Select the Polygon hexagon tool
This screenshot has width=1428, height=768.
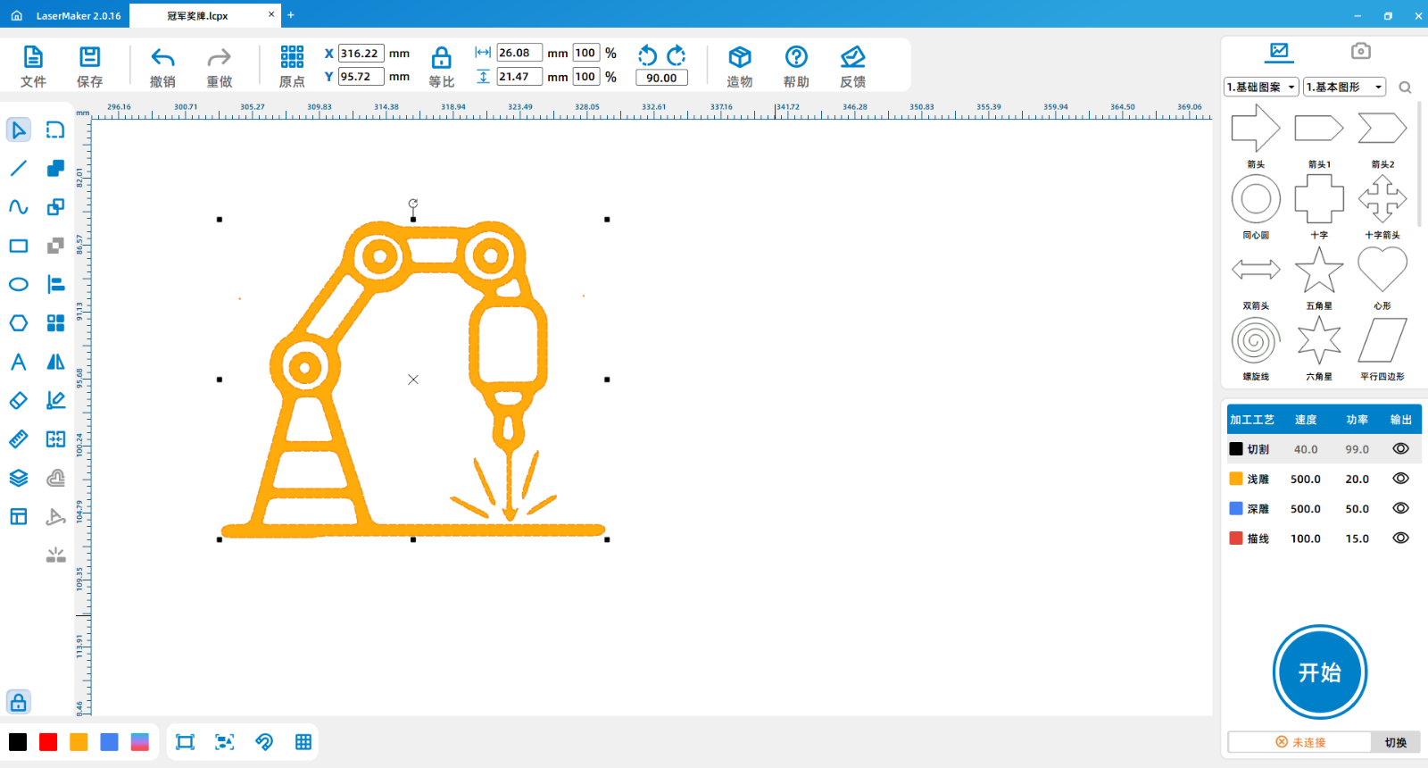tap(18, 323)
